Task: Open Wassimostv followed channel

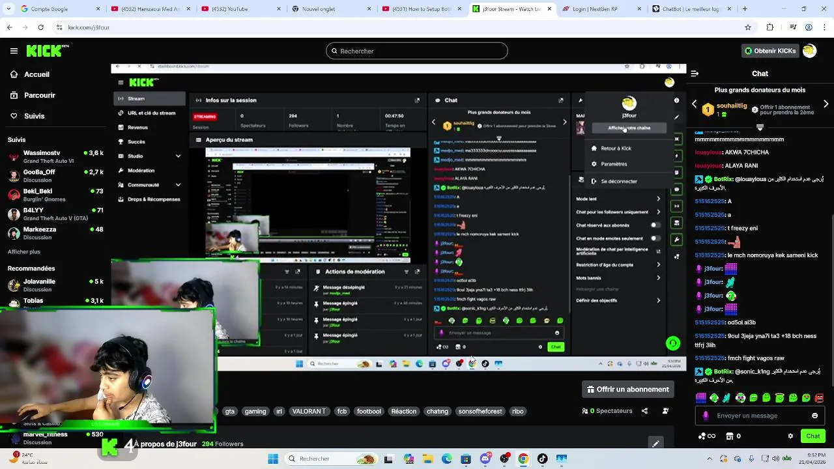Action: coord(55,156)
